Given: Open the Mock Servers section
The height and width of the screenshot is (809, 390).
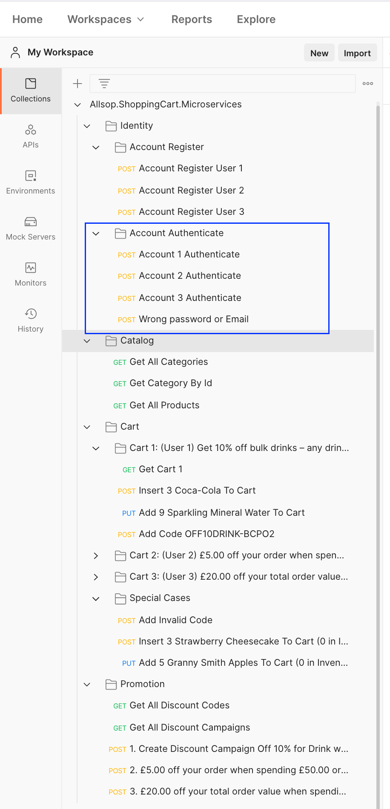Looking at the screenshot, I should point(31,228).
